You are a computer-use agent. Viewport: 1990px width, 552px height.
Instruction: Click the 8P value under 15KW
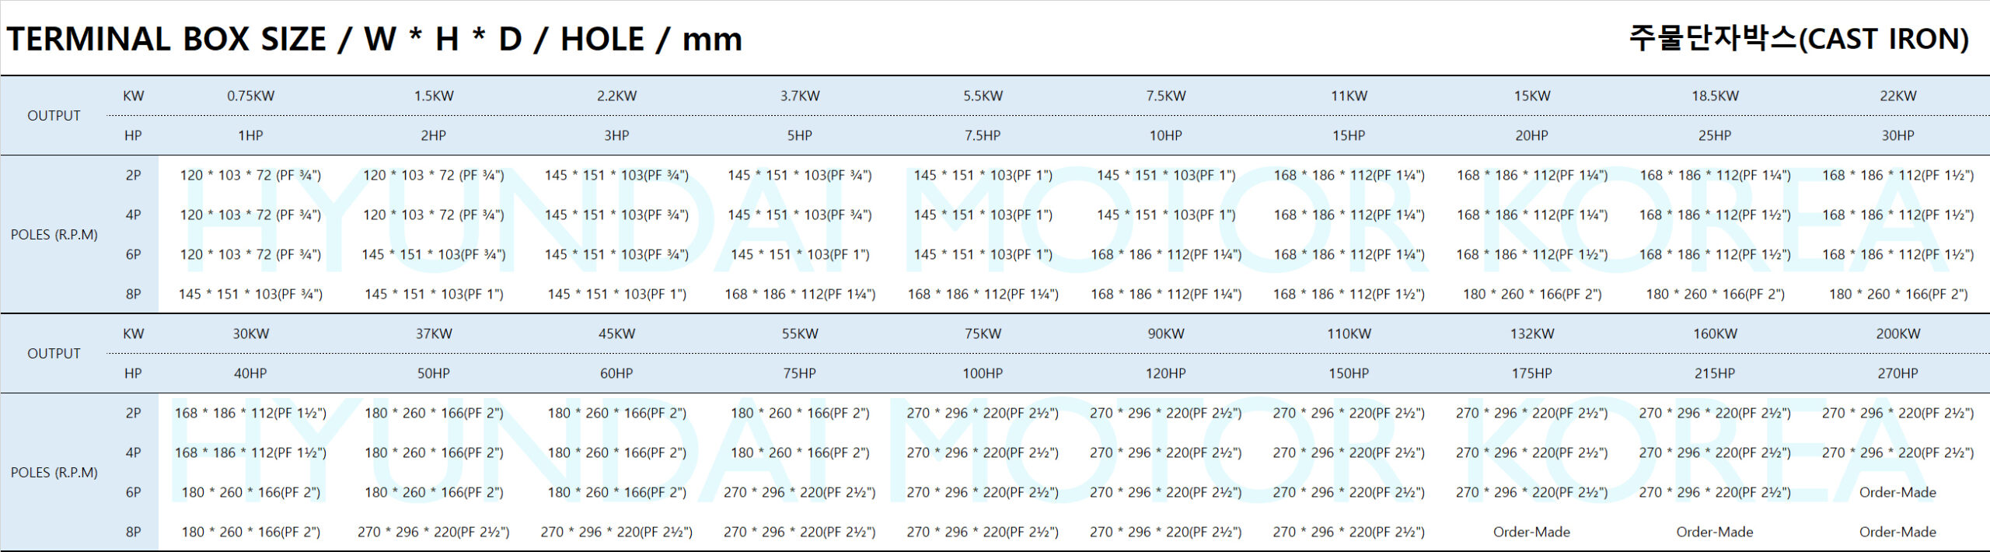(1531, 294)
